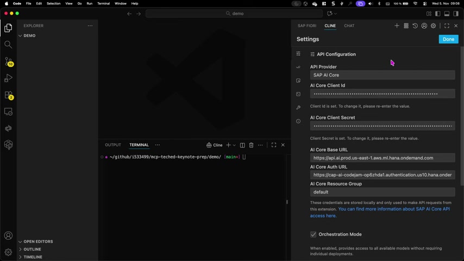Open the Go menu

79,4
